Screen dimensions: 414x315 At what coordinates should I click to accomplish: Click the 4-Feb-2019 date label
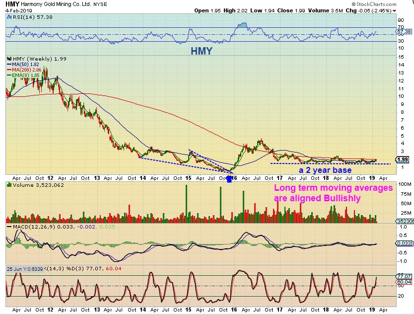pyautogui.click(x=19, y=11)
